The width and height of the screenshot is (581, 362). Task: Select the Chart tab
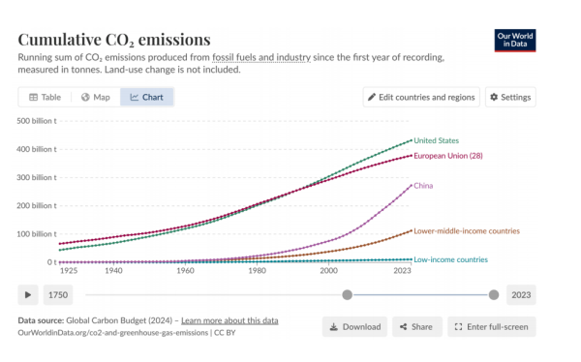(147, 97)
